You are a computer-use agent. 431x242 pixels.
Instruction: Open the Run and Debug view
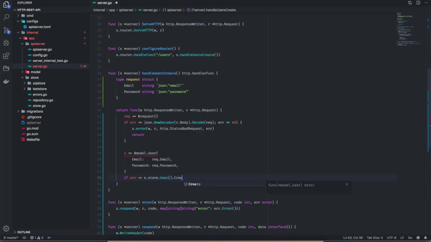[x=6, y=43]
